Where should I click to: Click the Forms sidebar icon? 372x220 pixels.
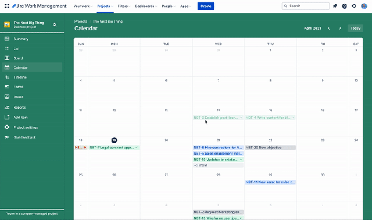(x=7, y=87)
